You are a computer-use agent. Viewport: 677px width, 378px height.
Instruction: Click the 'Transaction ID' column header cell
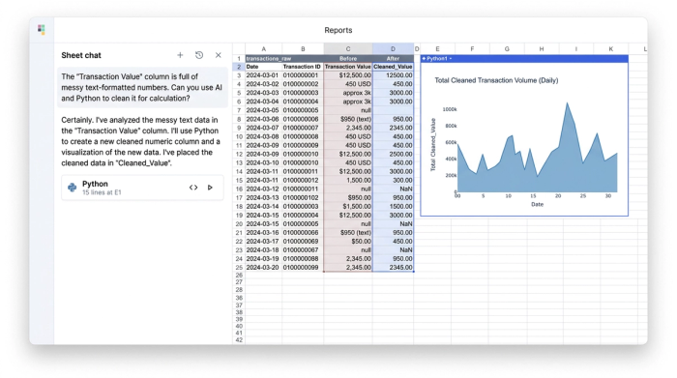click(303, 67)
